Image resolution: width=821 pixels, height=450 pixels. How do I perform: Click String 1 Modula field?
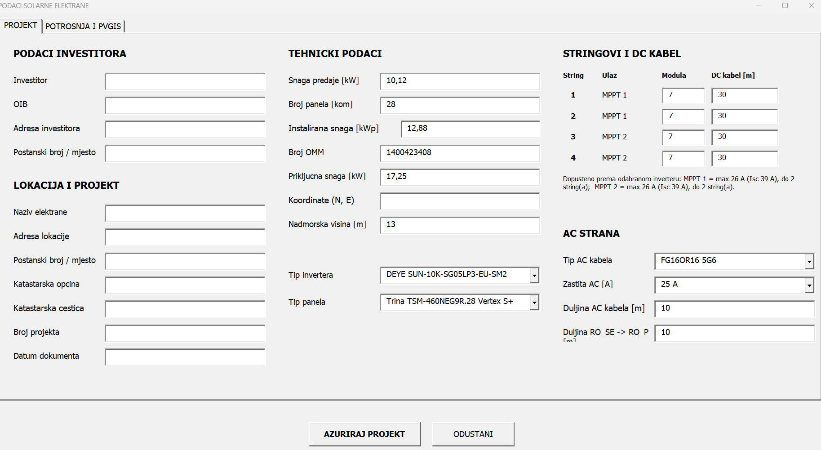[x=683, y=95]
